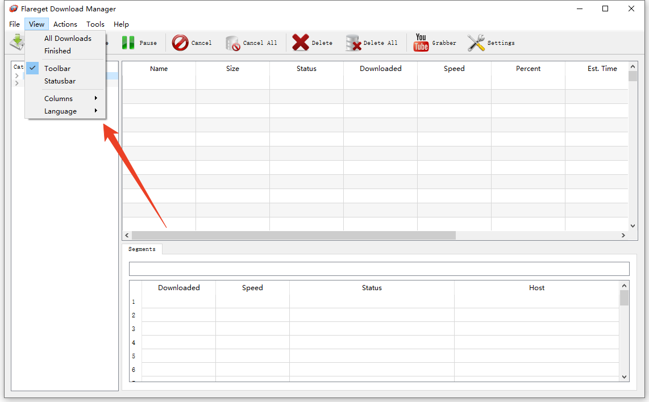The width and height of the screenshot is (649, 402).
Task: Click the download list's horizontal scrollbar thumb
Action: coord(293,235)
